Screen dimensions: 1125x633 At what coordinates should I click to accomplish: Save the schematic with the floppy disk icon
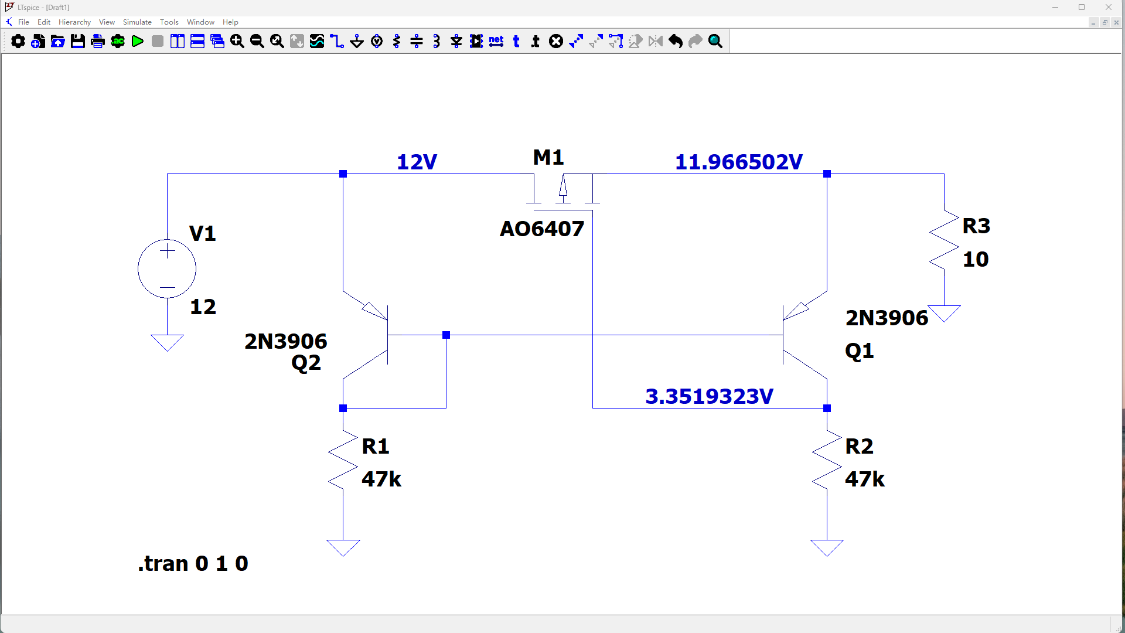pyautogui.click(x=78, y=41)
